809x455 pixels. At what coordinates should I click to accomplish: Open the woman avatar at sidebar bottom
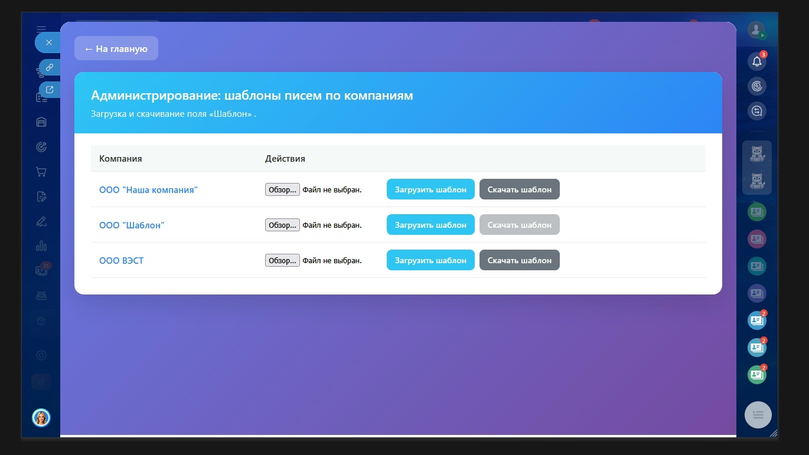[x=41, y=418]
